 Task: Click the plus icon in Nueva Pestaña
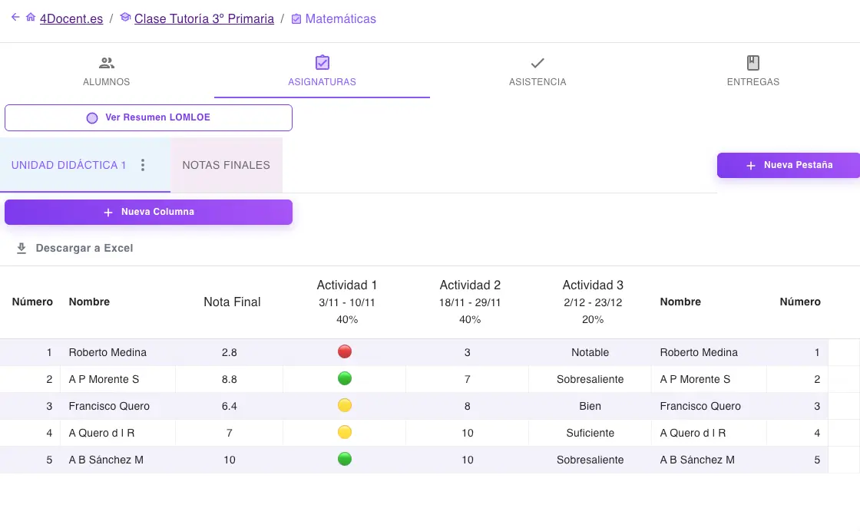point(751,166)
